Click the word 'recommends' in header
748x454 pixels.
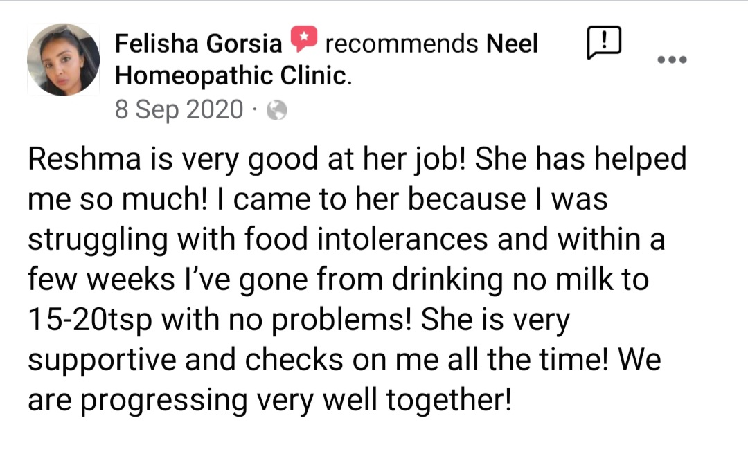pyautogui.click(x=401, y=44)
